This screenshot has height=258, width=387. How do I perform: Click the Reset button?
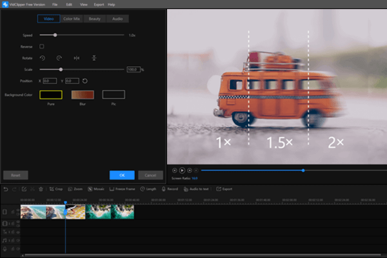(x=15, y=175)
